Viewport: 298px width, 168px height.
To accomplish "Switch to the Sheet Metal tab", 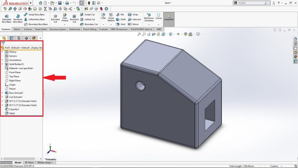I will click(41, 29).
